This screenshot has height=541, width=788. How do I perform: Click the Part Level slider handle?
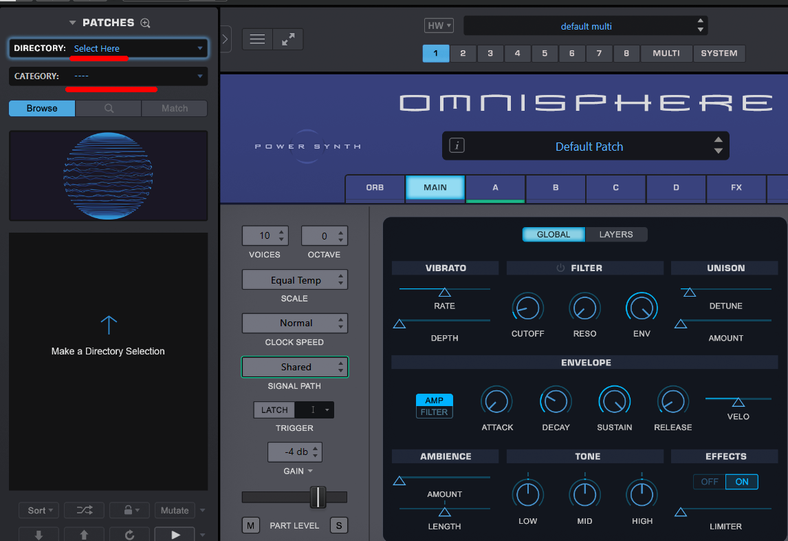[318, 497]
